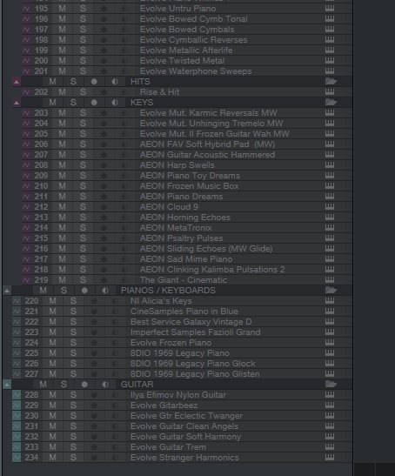Image resolution: width=395 pixels, height=476 pixels.
Task: Click the keyboard icon on AEON MetaTronix
Action: pos(330,228)
